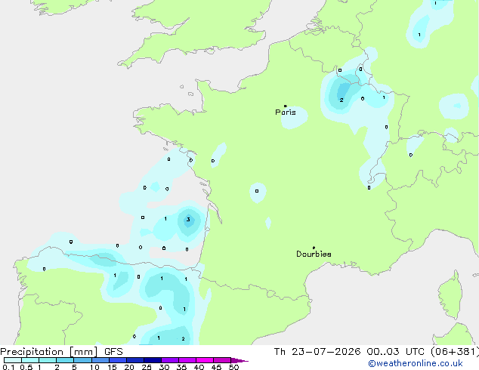Screen dimensions: 479x370
Task: Select the 10–15 mm blue legend swatch
Action: coord(100,360)
